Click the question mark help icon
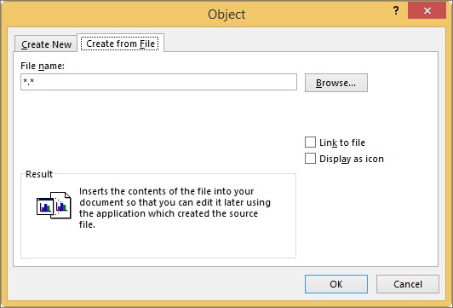The height and width of the screenshot is (308, 453). coord(396,11)
